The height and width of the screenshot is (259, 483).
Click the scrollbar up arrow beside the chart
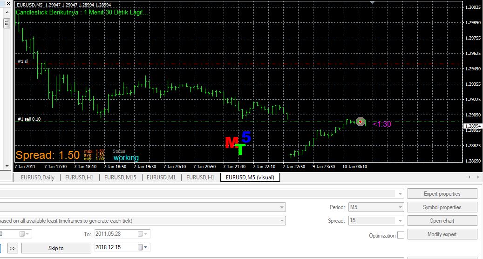tap(7, 12)
